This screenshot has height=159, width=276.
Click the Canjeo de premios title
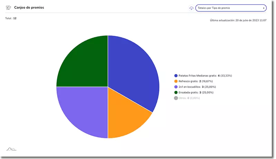coord(29,8)
